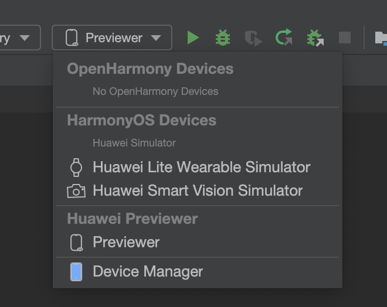Screen dimensions: 387x307
Task: Click the HarmonyOS Devices section header
Action: click(x=142, y=120)
